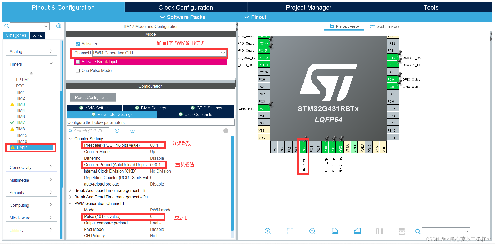Image resolution: width=495 pixels, height=244 pixels.
Task: Open the Tools tab
Action: [x=431, y=8]
